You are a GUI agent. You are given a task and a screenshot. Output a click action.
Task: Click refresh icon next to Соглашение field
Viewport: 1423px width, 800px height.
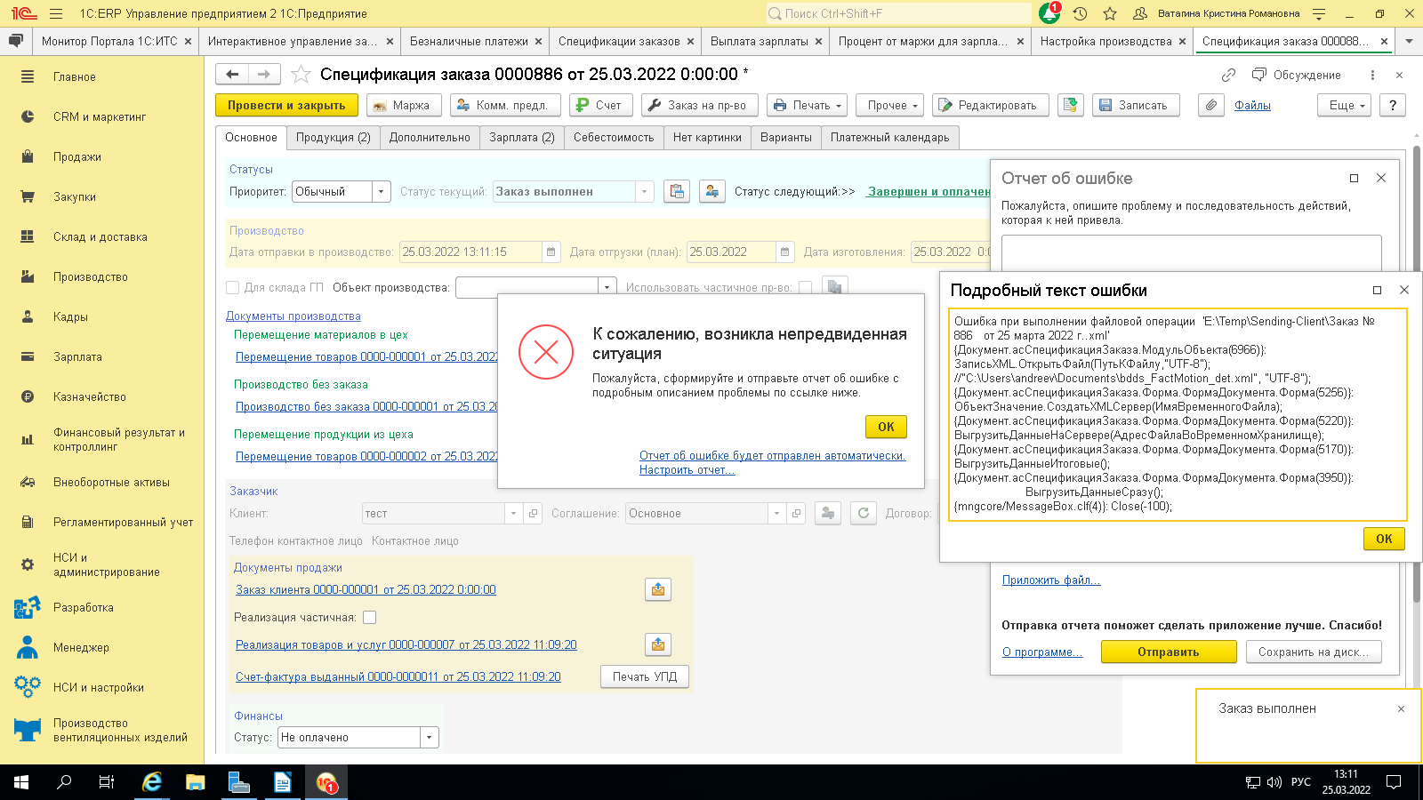(864, 513)
